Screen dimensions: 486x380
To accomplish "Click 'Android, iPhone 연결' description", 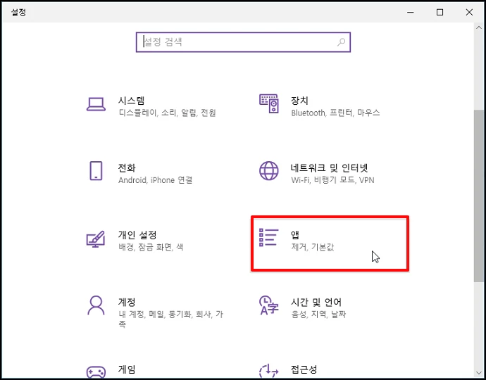I will pyautogui.click(x=155, y=180).
